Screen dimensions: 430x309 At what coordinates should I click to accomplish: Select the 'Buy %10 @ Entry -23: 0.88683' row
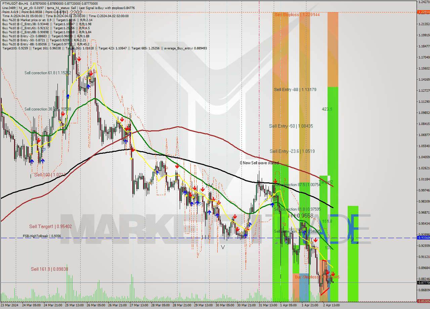[46, 36]
